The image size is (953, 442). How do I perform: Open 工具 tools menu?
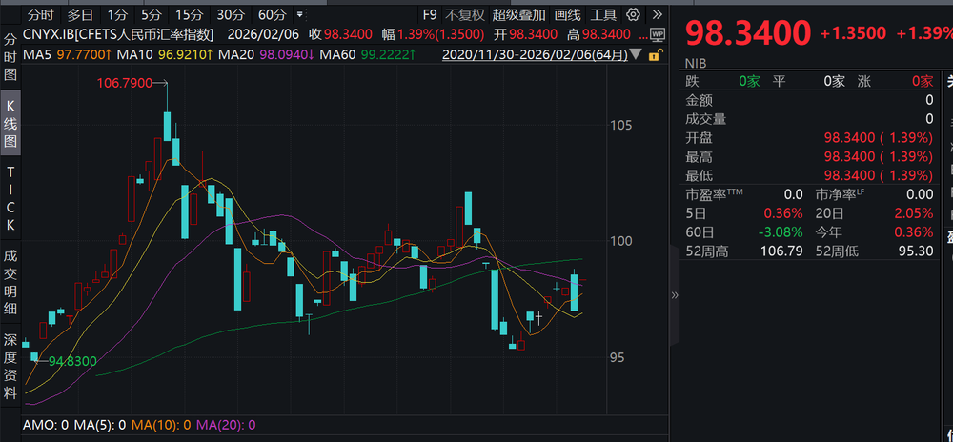603,14
